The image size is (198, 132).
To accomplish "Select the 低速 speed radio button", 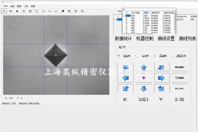I will tap(119, 56).
